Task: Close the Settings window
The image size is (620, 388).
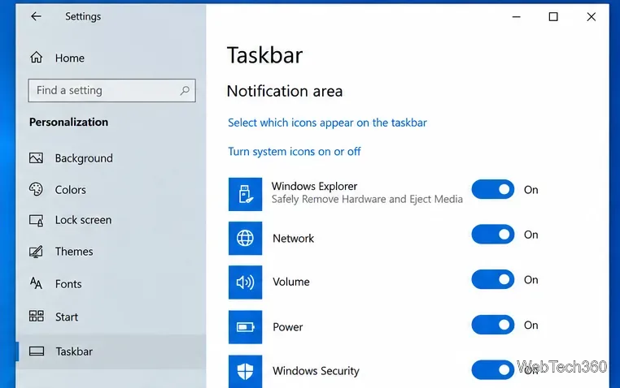Action: point(592,16)
